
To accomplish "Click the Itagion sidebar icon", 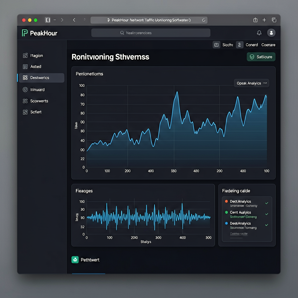I will tap(25, 56).
